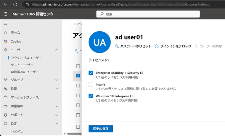225x136 pixels.
Task: Click the Marketplace bag icon
Action: (5, 97)
